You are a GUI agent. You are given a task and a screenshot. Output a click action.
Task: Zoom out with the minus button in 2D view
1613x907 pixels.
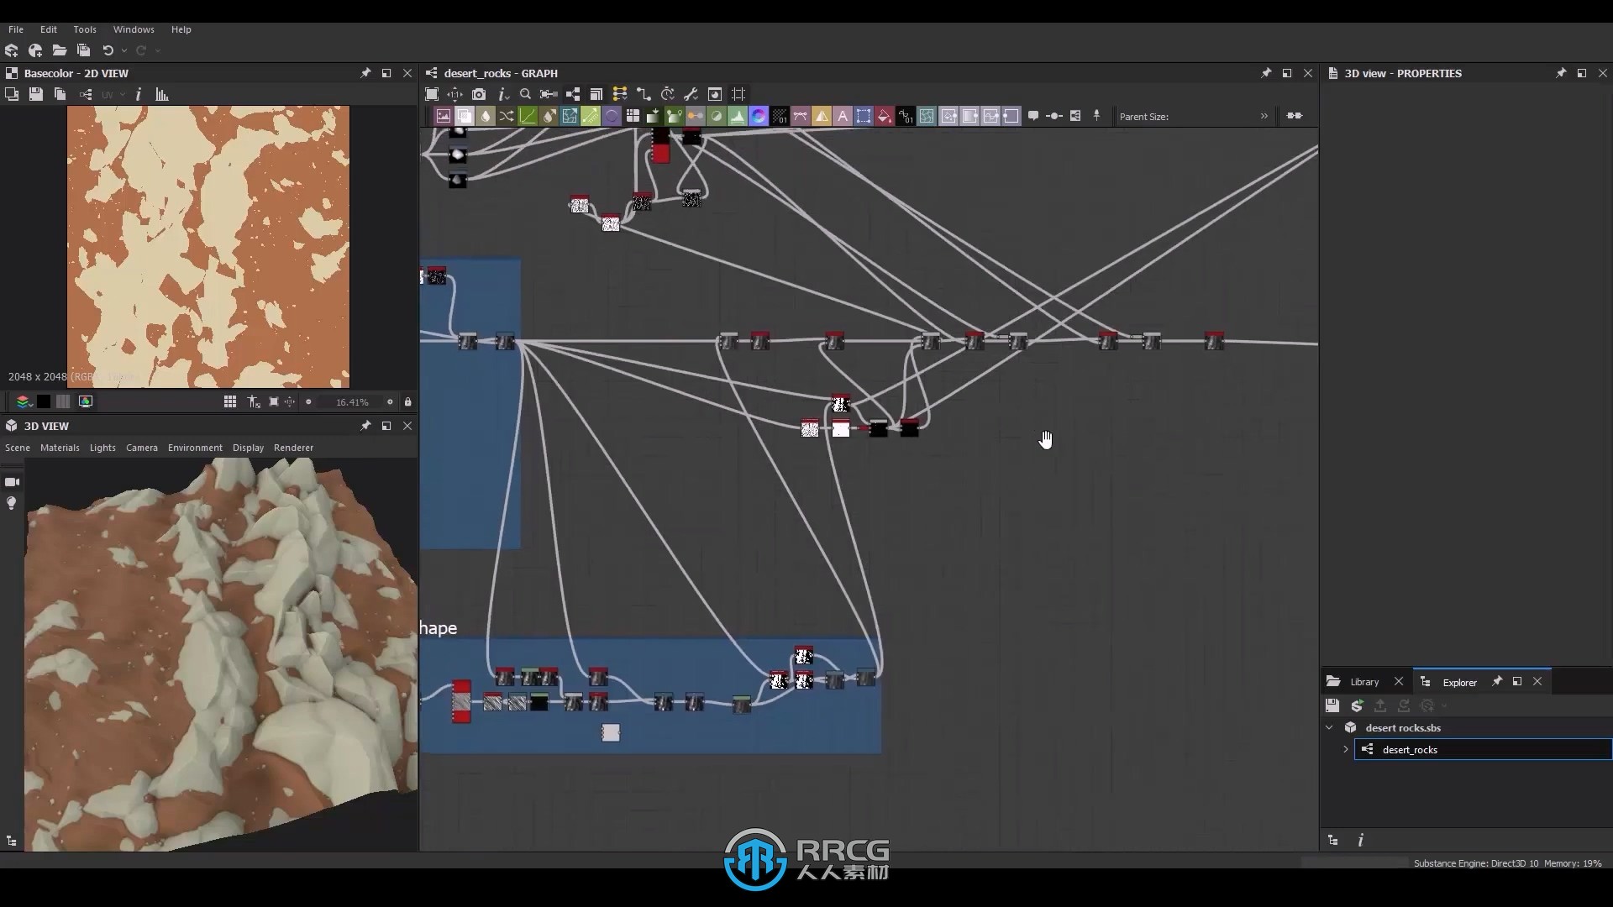tap(308, 401)
